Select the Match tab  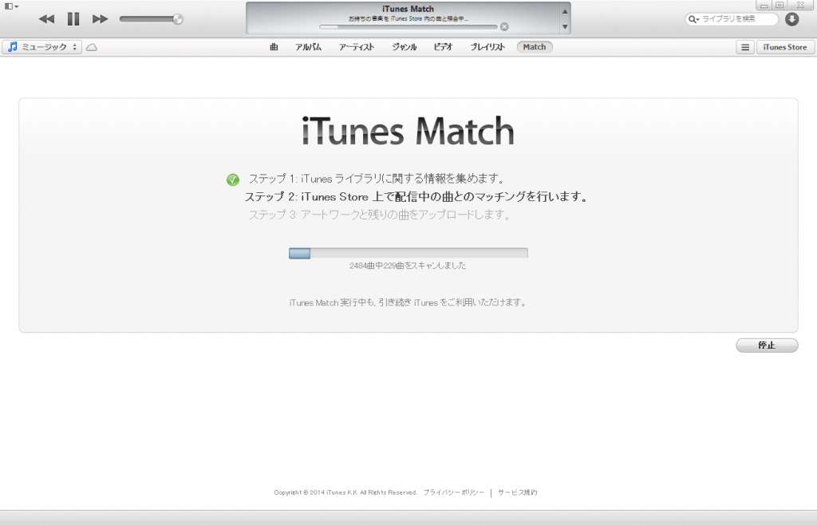(535, 47)
